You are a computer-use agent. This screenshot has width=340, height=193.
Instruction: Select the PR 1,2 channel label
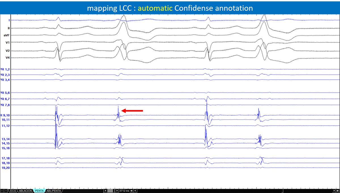tap(5, 69)
